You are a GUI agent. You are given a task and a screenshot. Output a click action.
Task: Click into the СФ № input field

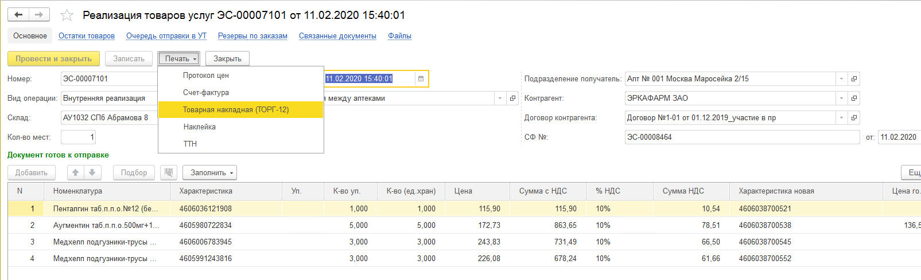click(741, 137)
